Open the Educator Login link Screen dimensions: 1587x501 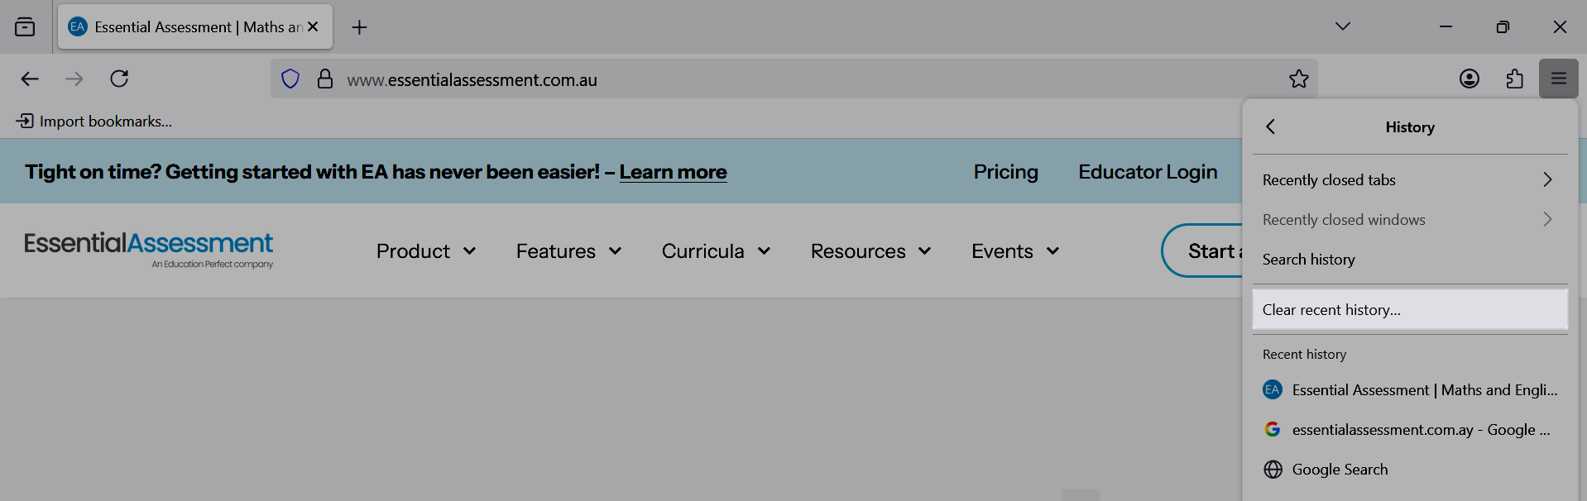click(x=1148, y=172)
